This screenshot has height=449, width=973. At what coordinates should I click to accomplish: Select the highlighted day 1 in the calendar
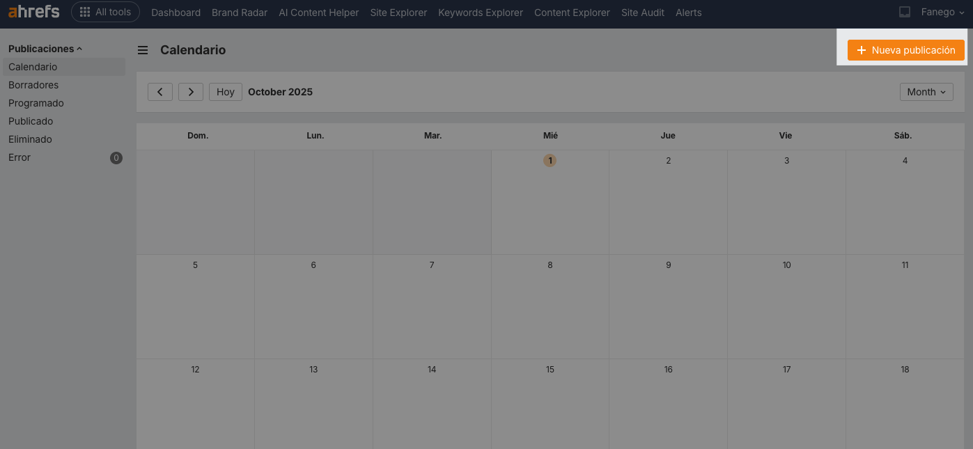(x=550, y=161)
